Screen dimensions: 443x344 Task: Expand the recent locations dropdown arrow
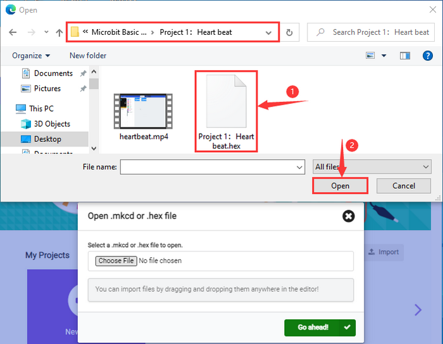(46, 32)
